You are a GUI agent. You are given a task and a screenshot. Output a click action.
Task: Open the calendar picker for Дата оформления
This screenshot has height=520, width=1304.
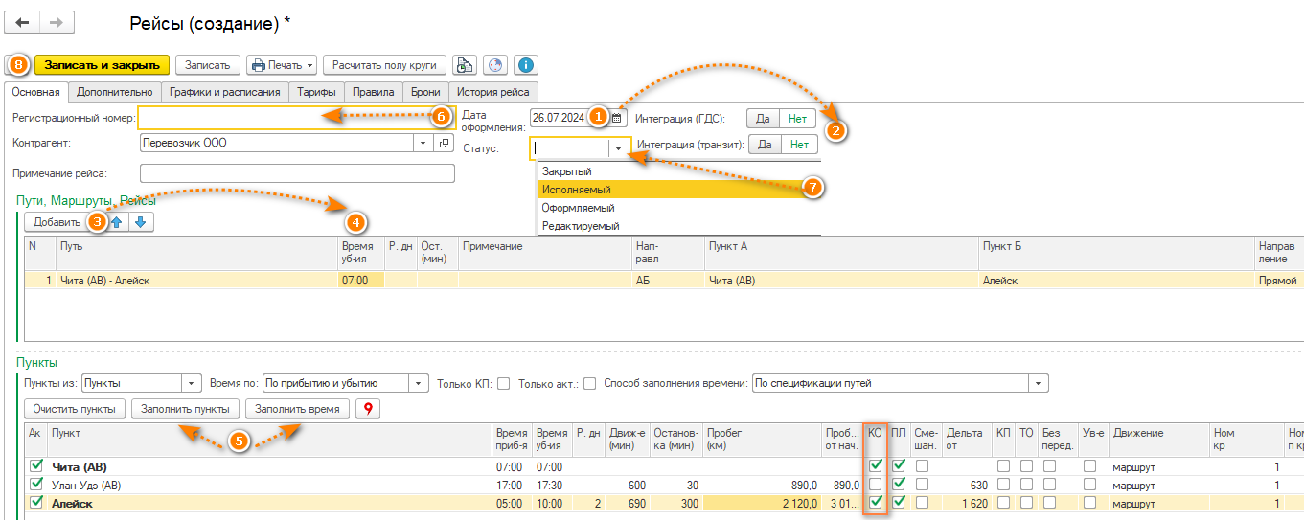tap(618, 118)
